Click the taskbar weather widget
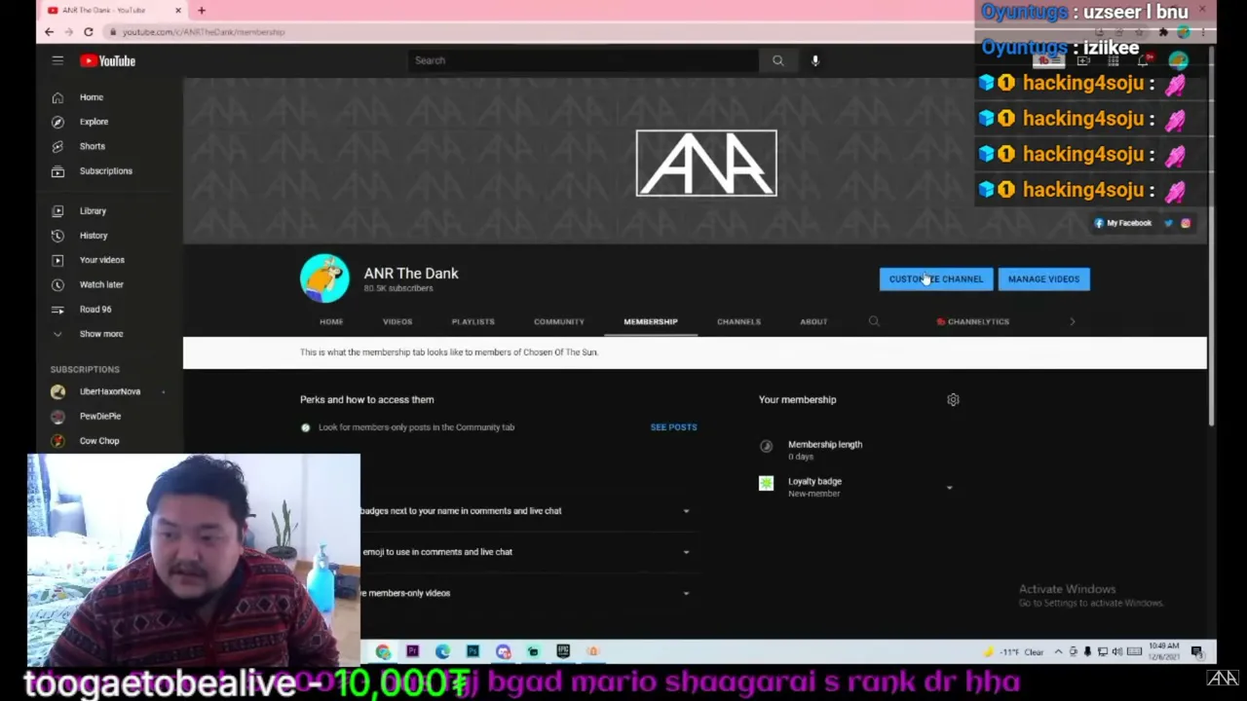Image resolution: width=1247 pixels, height=701 pixels. click(1015, 651)
